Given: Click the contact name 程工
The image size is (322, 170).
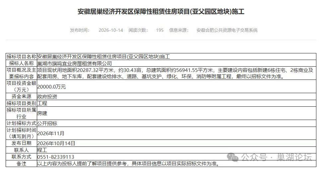Looking at the screenshot, I should tap(42, 150).
